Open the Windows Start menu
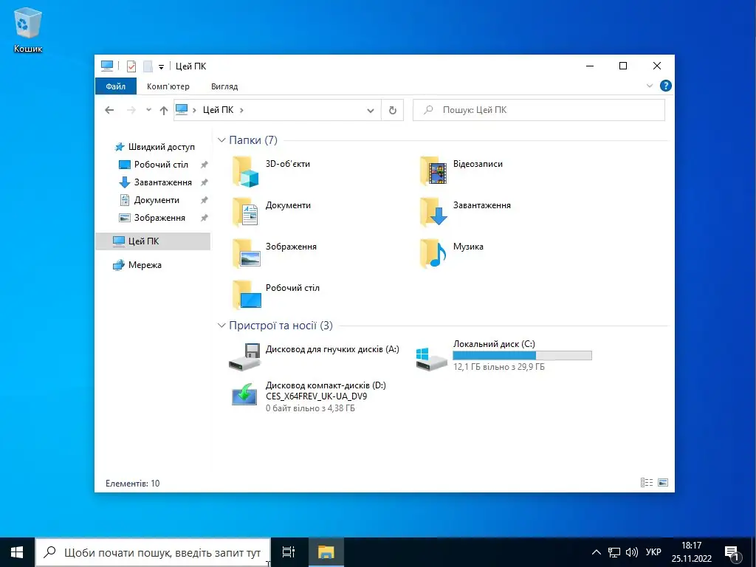756x567 pixels. click(x=17, y=552)
